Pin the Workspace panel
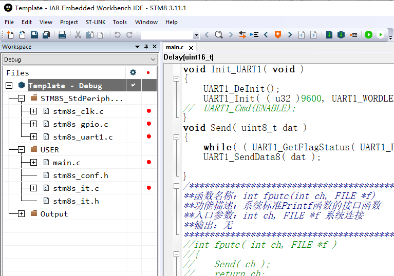Image resolution: width=394 pixels, height=276 pixels. point(146,46)
